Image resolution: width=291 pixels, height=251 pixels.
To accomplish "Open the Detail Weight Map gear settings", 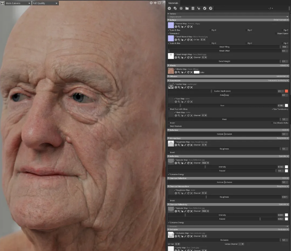I will click(176, 58).
